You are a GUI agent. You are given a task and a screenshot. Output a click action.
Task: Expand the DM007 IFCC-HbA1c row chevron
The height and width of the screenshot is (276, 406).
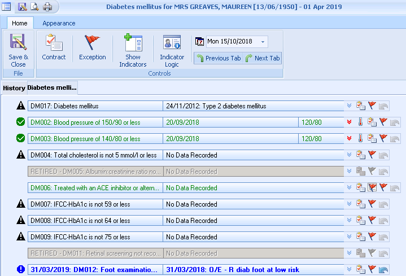[349, 204]
